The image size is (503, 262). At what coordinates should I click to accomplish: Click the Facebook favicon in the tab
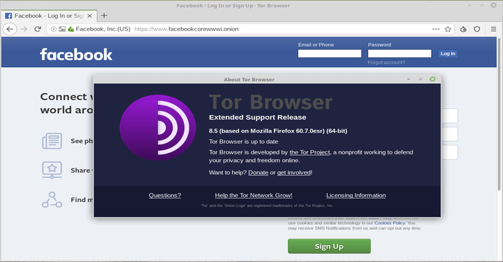8,15
